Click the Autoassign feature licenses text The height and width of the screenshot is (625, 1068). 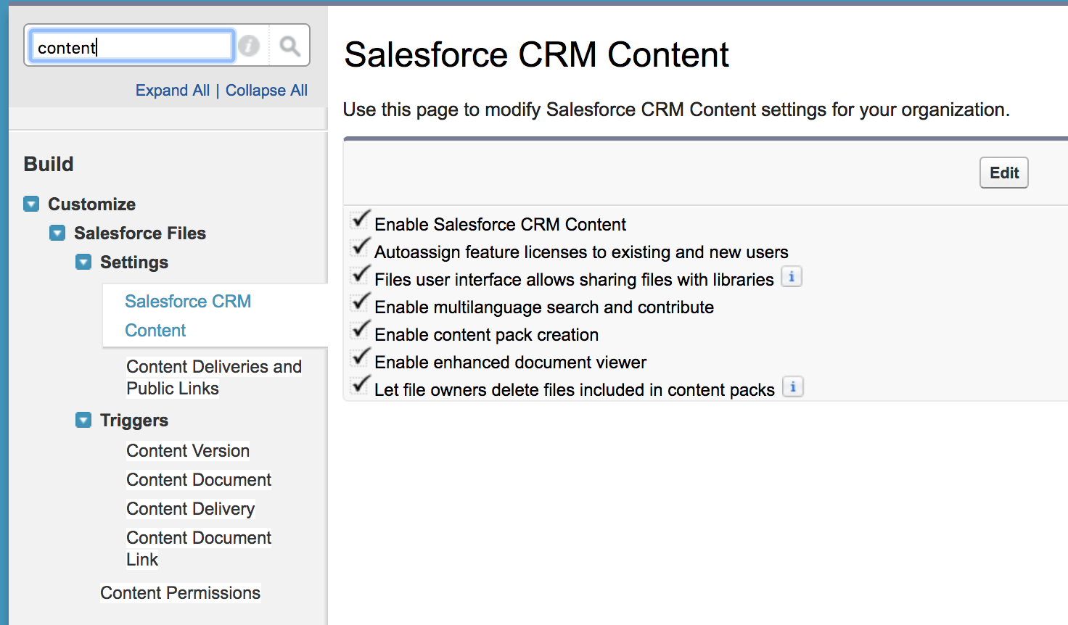tap(581, 252)
